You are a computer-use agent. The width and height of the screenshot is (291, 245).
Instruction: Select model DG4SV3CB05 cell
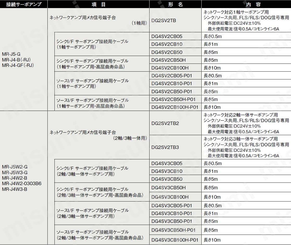click(175, 164)
